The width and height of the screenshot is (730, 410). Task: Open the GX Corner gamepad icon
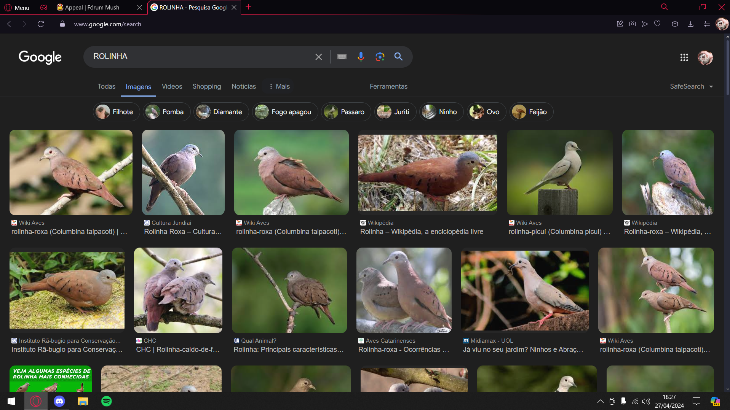44,7
